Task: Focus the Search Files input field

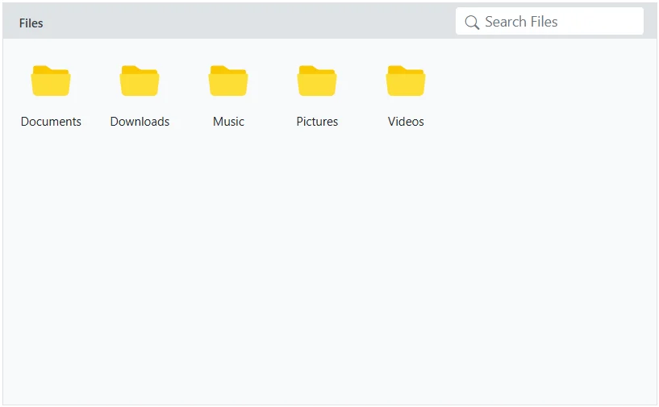Action: pos(549,21)
